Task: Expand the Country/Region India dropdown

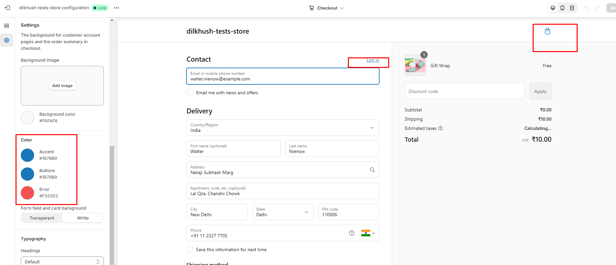Action: click(x=283, y=128)
